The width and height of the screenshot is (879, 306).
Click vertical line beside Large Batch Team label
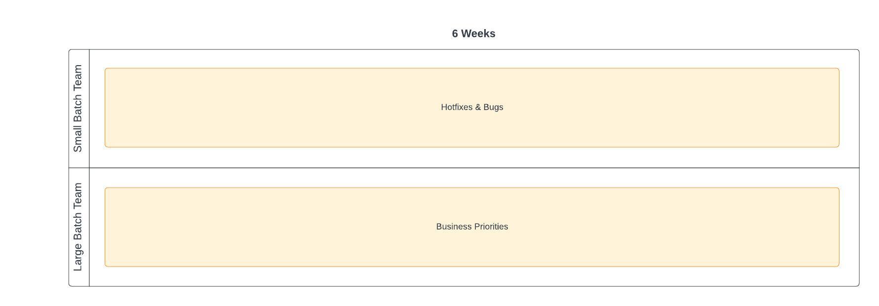[89, 227]
